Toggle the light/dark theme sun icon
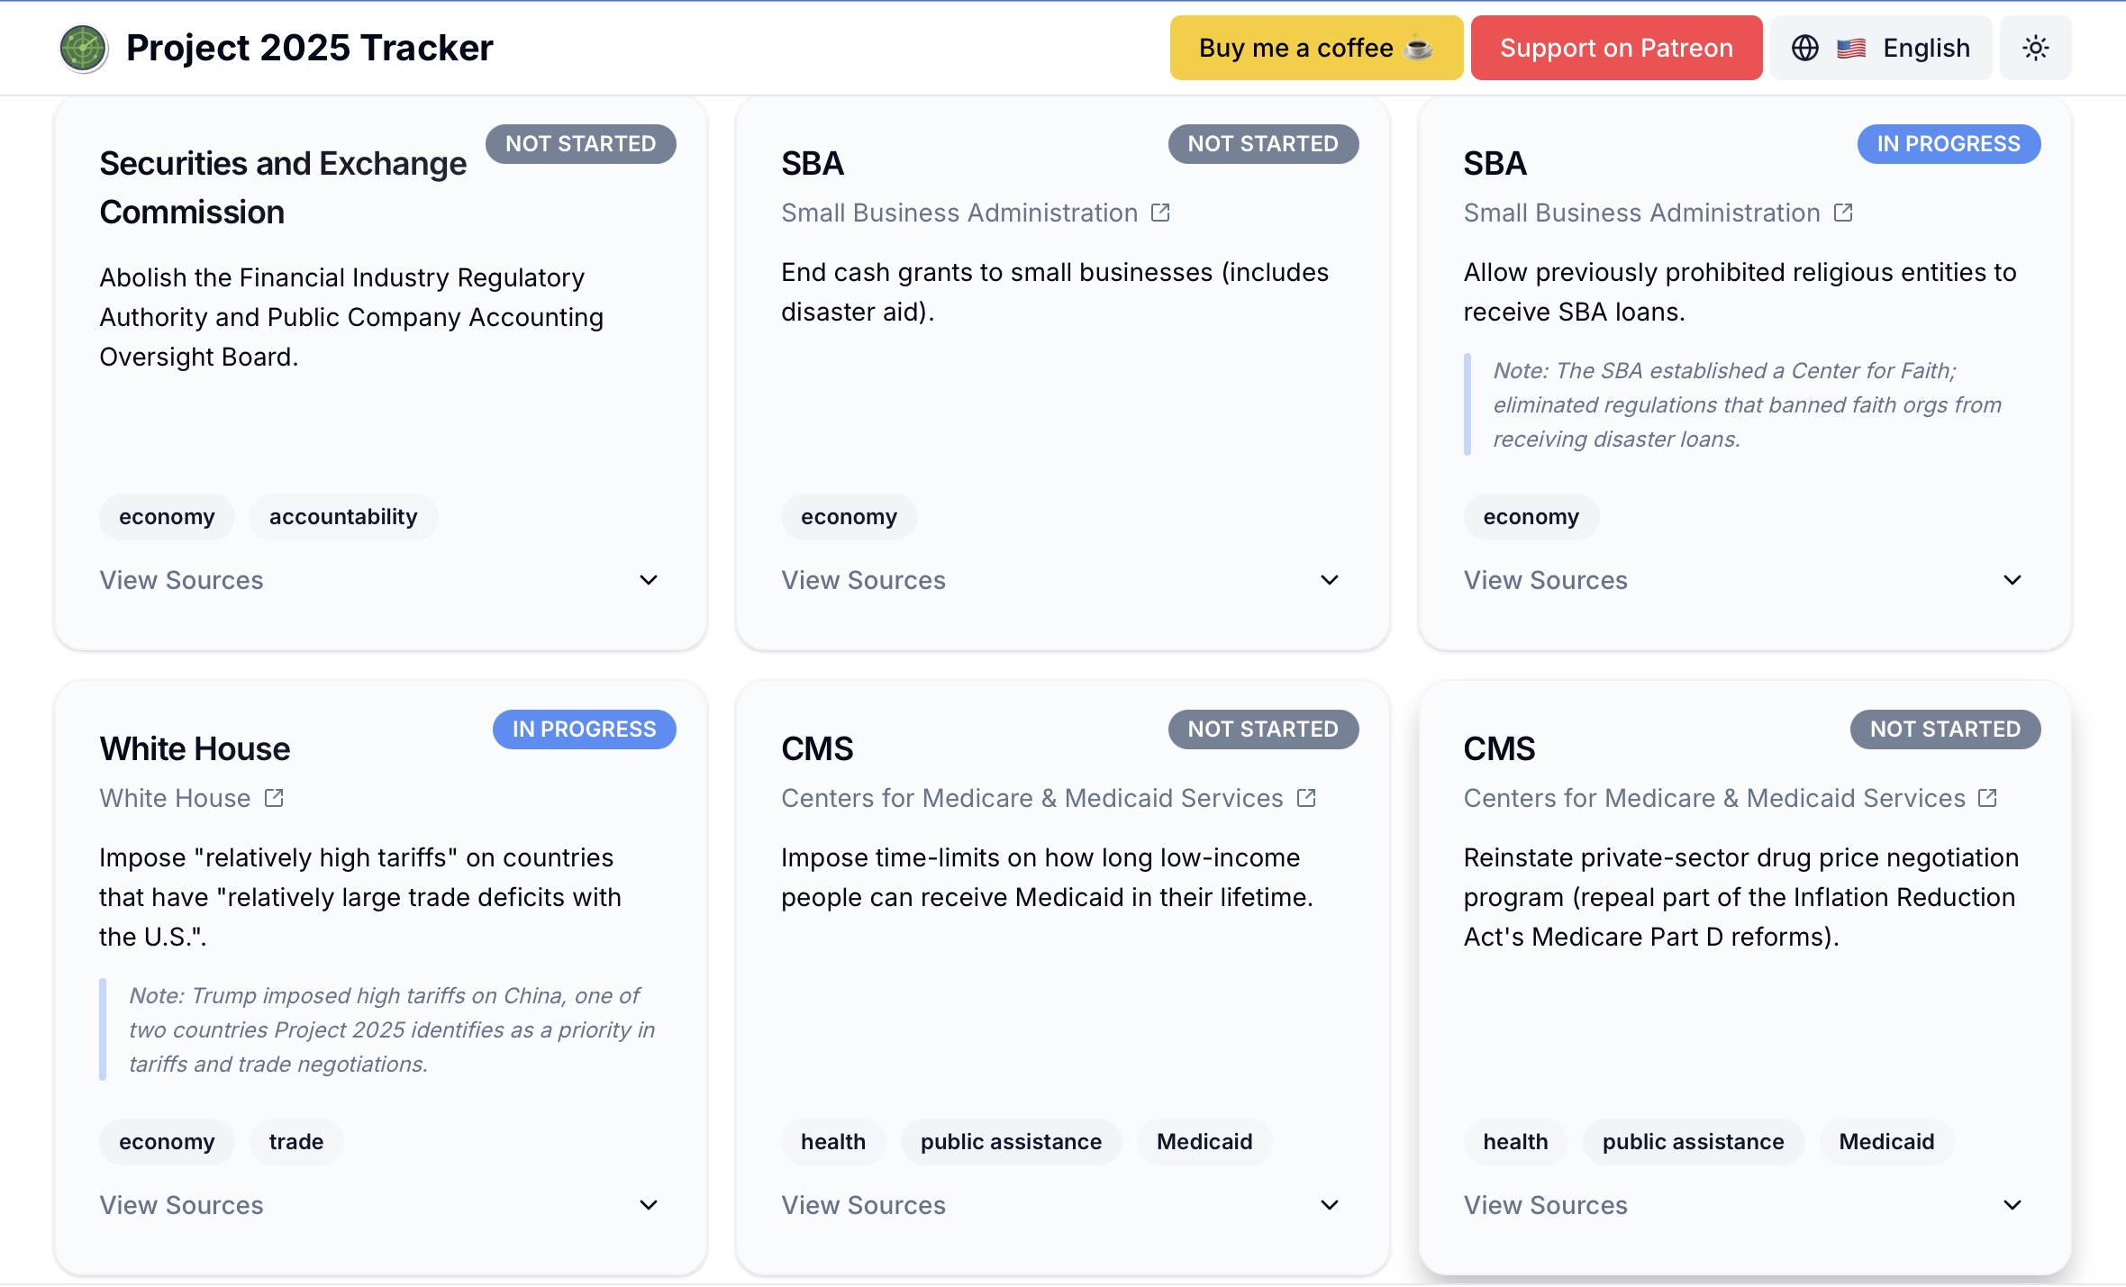Viewport: 2126px width, 1287px height. coord(2035,48)
